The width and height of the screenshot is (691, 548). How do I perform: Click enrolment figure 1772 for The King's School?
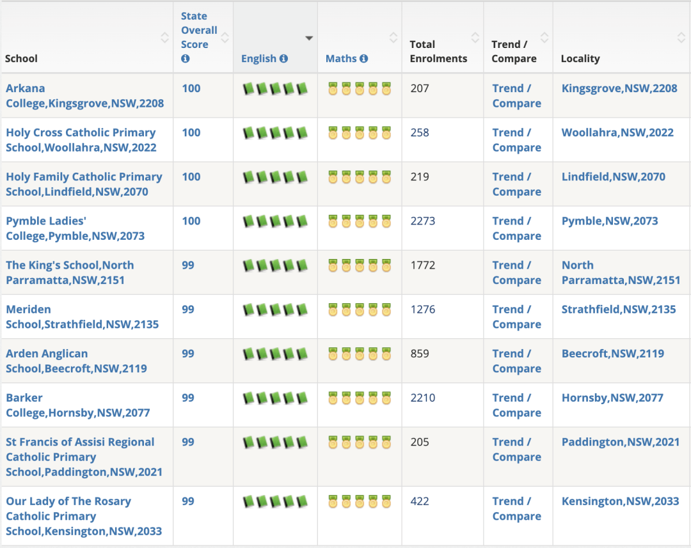click(x=423, y=265)
